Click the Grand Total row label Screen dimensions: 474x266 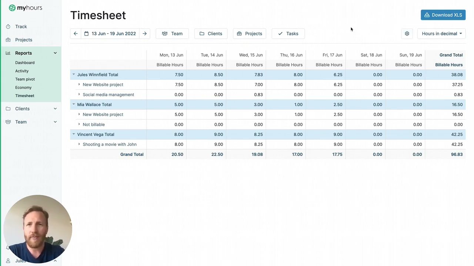coord(132,154)
